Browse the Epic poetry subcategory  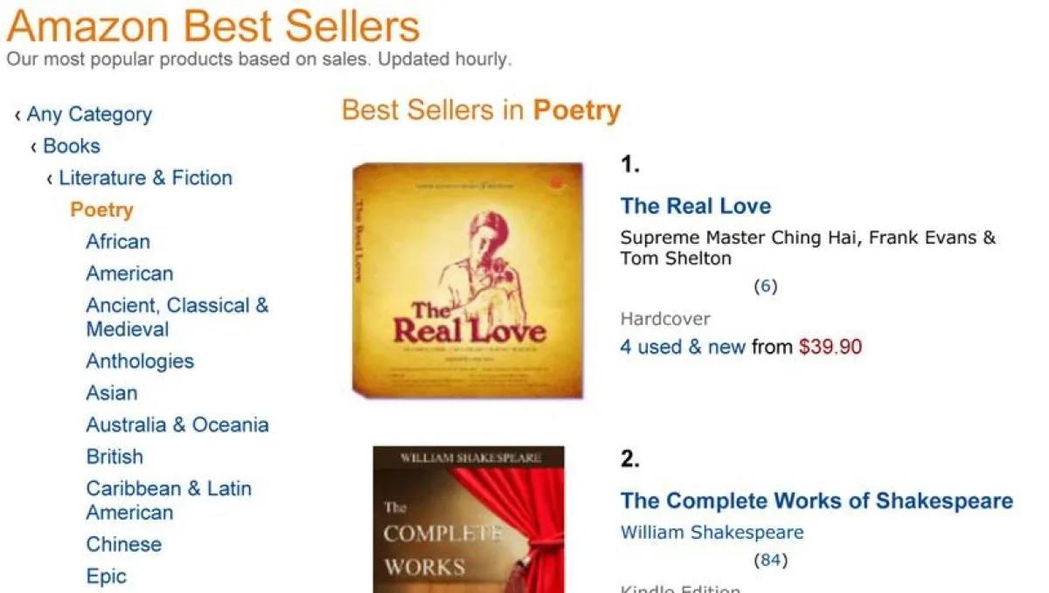point(106,576)
